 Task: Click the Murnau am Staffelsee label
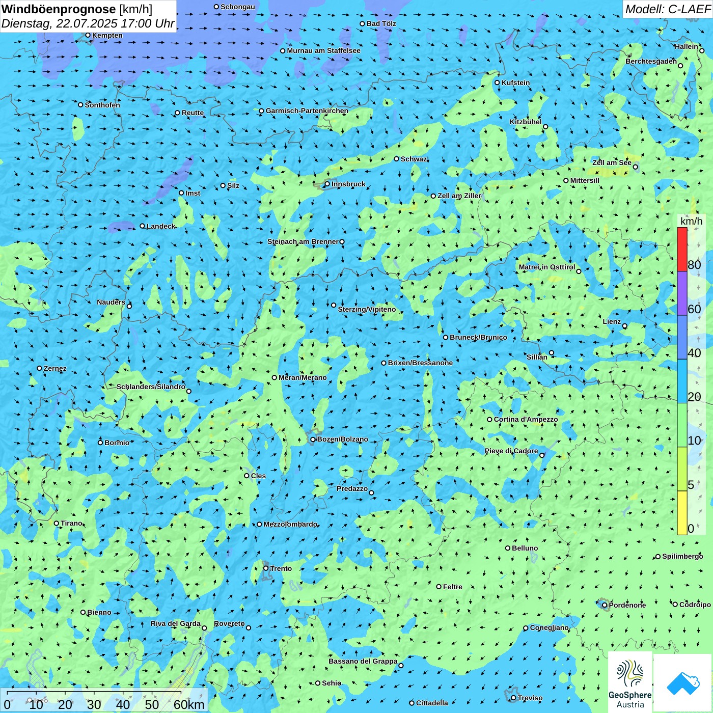tap(324, 50)
